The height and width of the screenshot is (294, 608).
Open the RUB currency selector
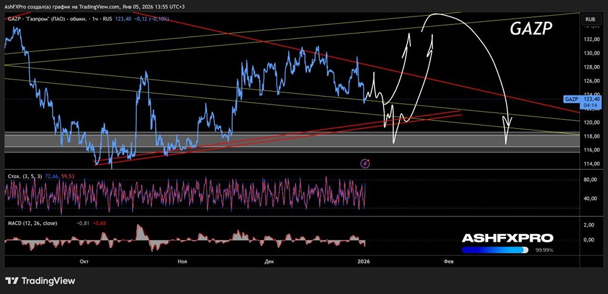[x=590, y=19]
